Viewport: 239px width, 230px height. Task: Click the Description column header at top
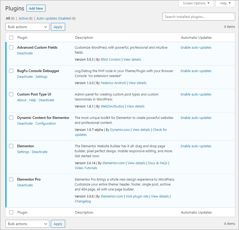click(x=84, y=37)
